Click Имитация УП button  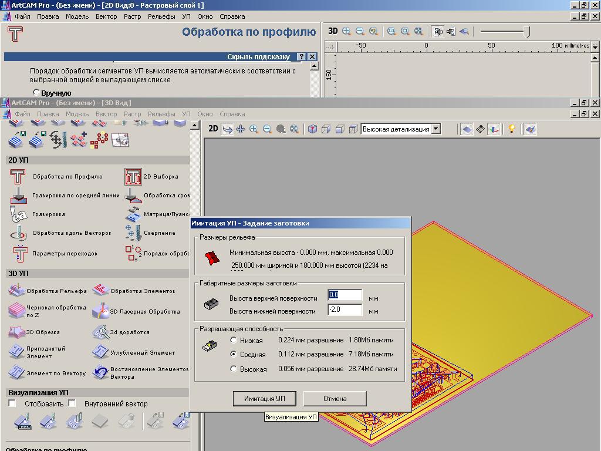[x=265, y=399]
